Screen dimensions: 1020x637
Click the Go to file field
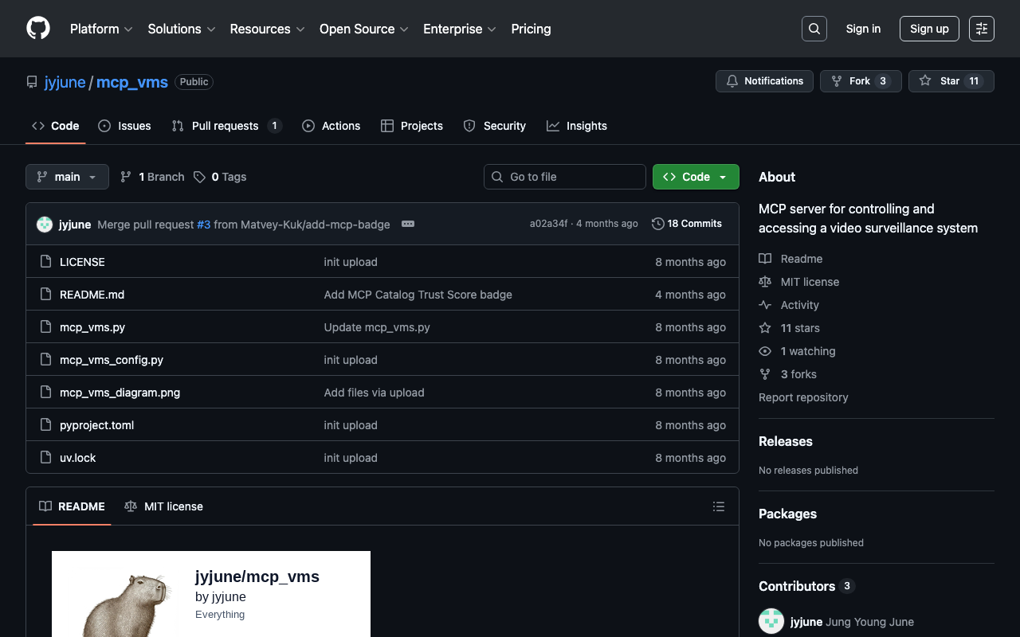pos(564,177)
